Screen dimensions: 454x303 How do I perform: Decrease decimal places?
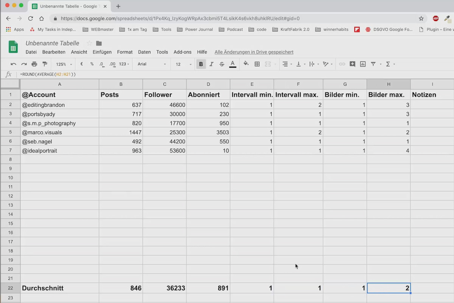tap(102, 64)
